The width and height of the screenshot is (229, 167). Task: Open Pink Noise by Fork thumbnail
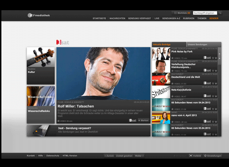point(161,53)
